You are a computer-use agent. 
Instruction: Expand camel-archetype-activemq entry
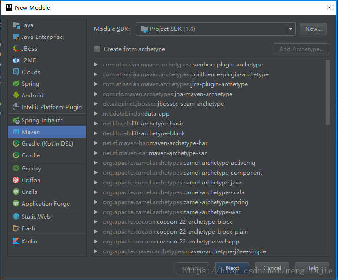click(96, 163)
